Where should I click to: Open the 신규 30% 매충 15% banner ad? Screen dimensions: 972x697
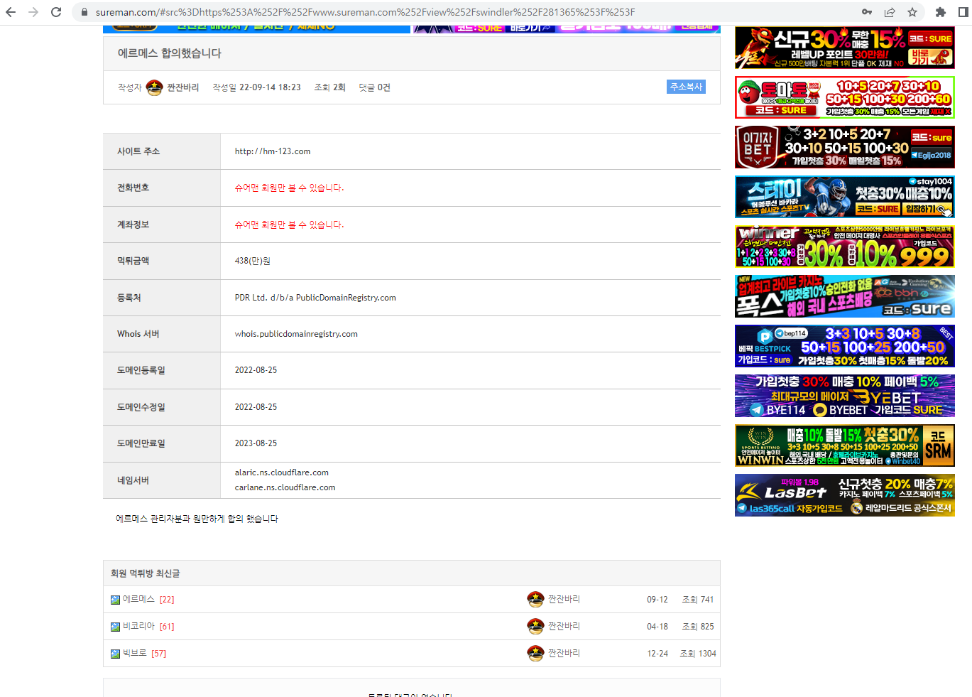click(x=845, y=48)
